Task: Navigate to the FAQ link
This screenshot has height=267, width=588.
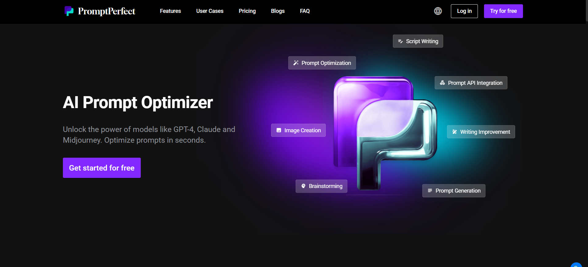Action: click(305, 11)
